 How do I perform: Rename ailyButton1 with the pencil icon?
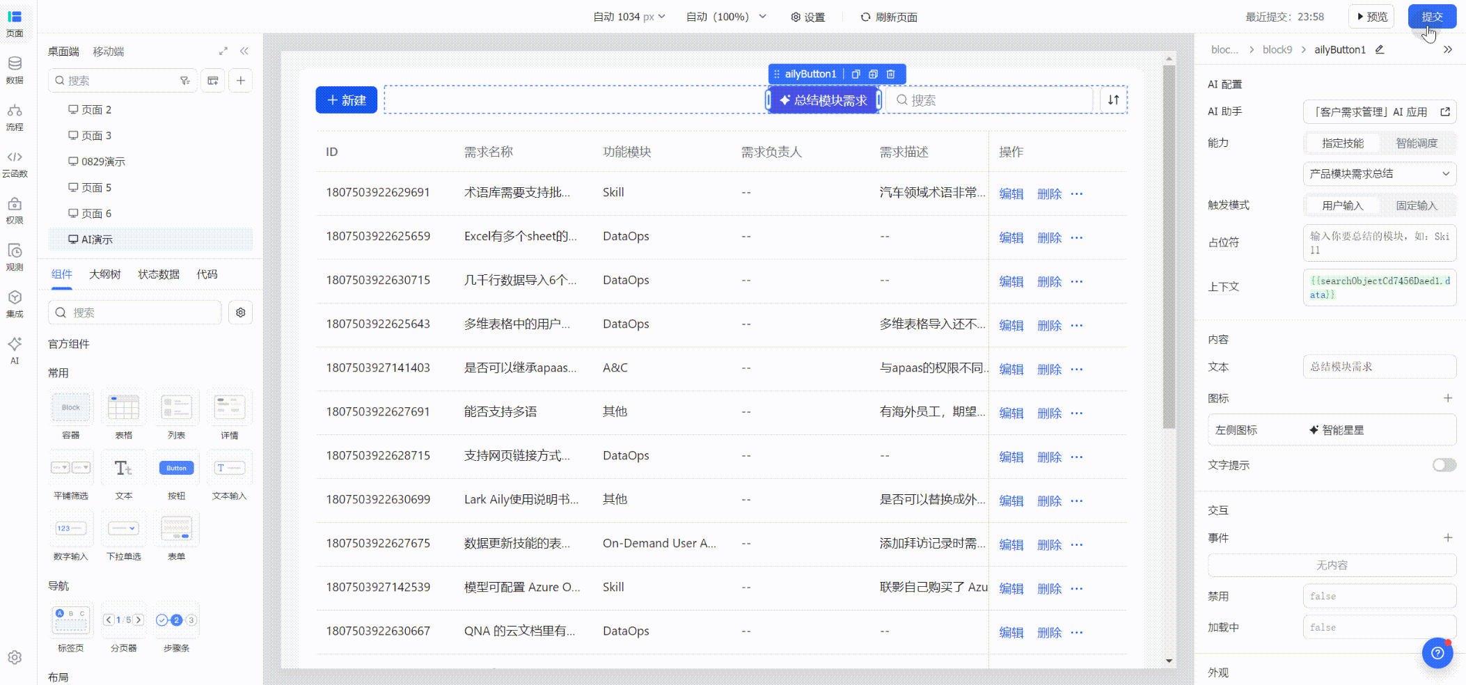(1380, 49)
